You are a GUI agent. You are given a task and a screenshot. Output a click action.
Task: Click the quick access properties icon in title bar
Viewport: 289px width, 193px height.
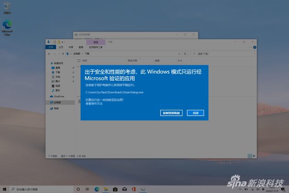click(55, 42)
